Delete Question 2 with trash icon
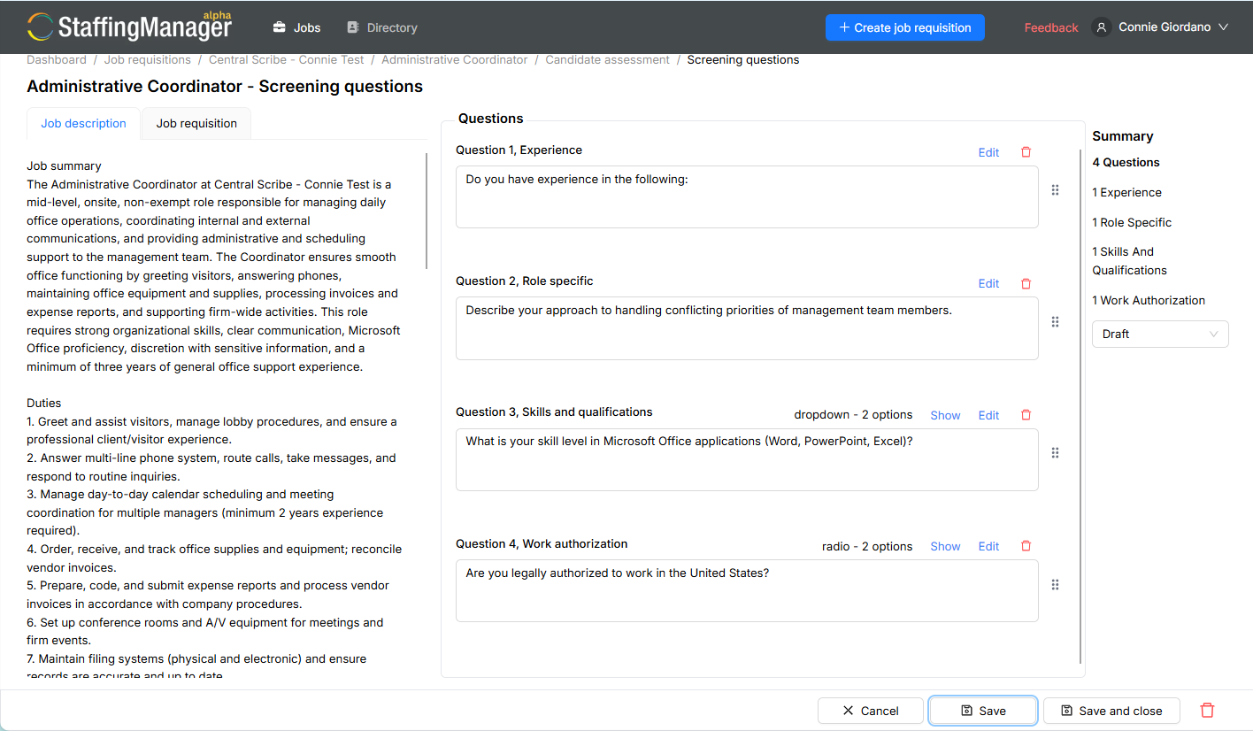Viewport: 1253px width, 731px height. click(x=1026, y=283)
